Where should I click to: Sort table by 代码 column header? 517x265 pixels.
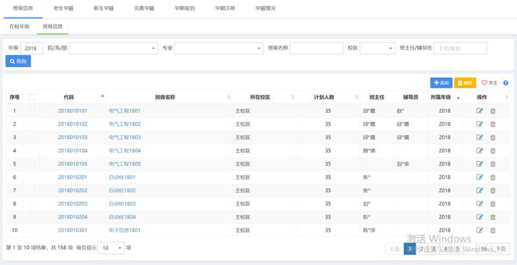point(69,97)
